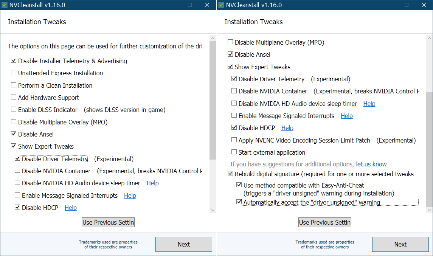Click grayed Rebuild digital signature checkbox

[x=230, y=174]
